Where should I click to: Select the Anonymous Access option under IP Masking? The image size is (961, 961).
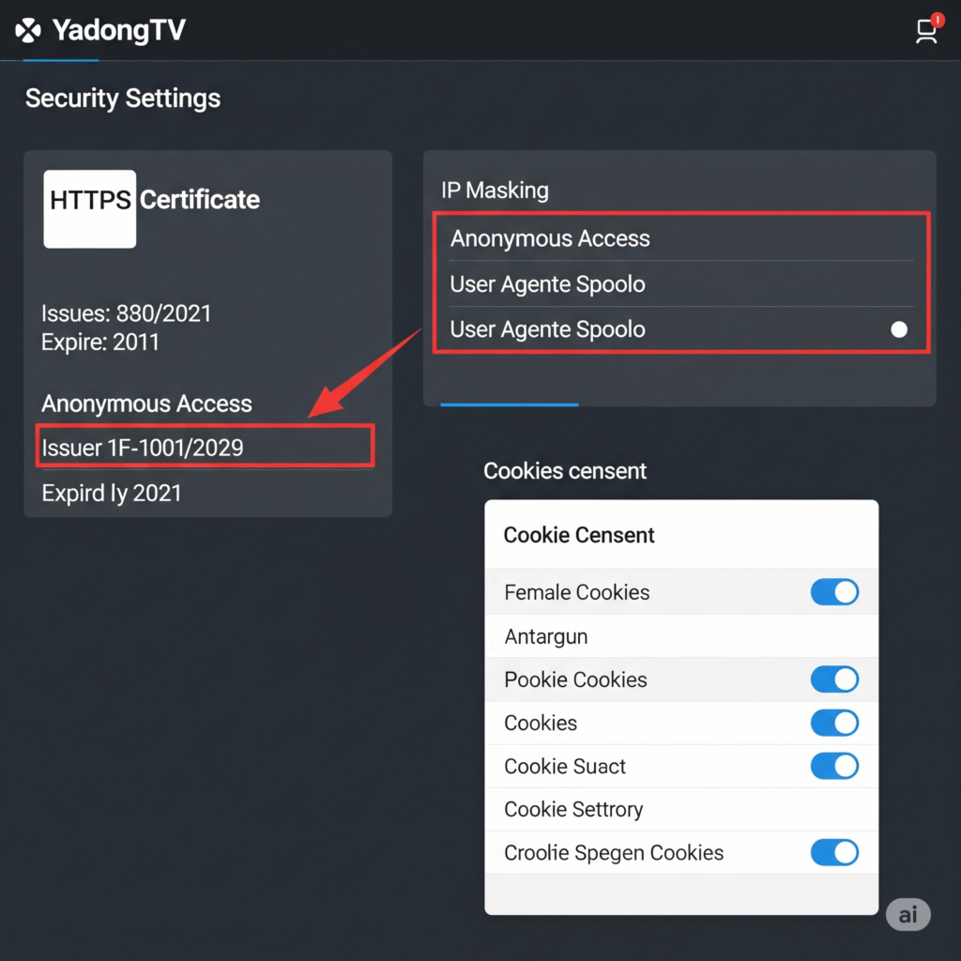[550, 238]
